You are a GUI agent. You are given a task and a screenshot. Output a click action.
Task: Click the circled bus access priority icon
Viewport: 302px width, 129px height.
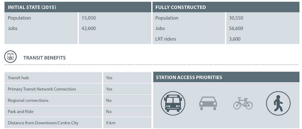pos(173,103)
